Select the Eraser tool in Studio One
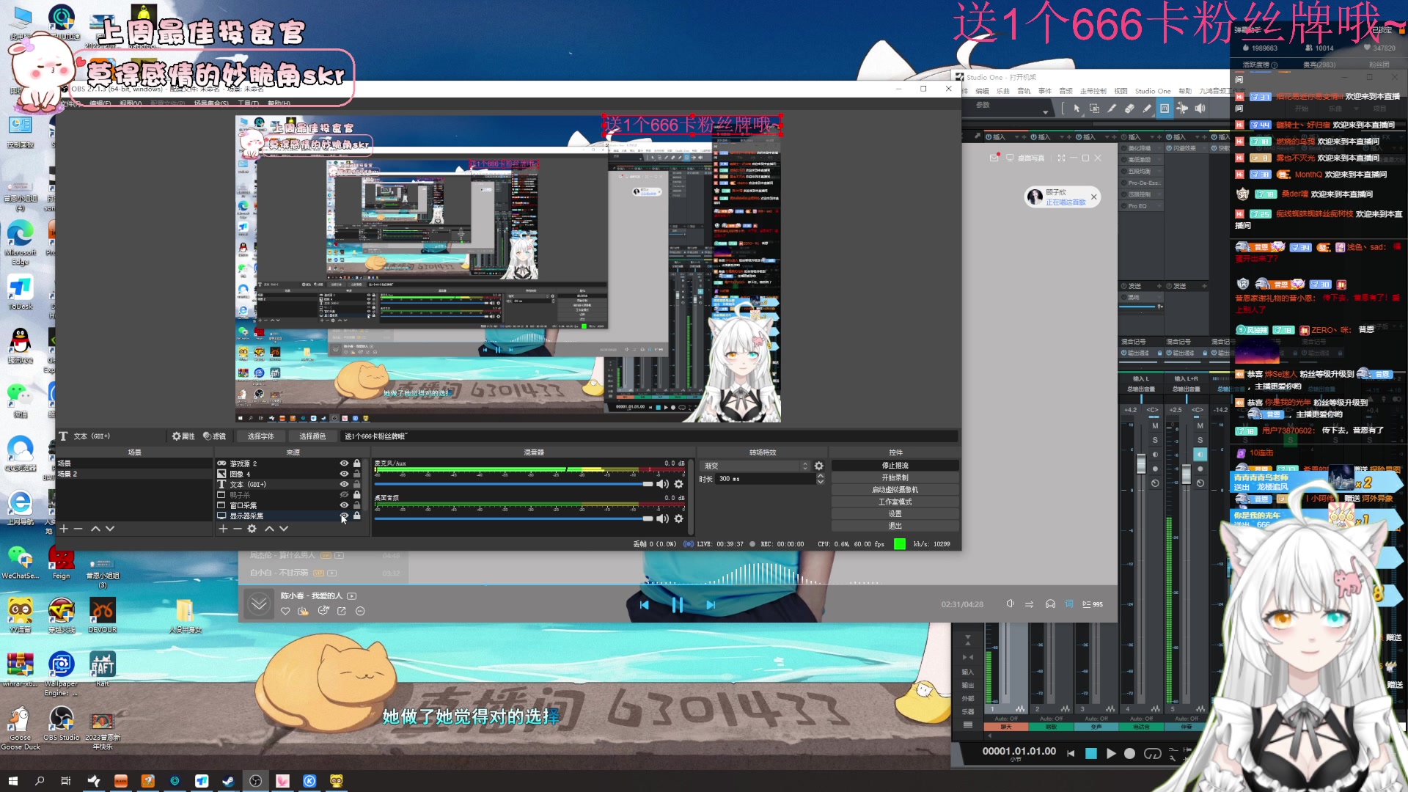Image resolution: width=1408 pixels, height=792 pixels. [x=1129, y=109]
